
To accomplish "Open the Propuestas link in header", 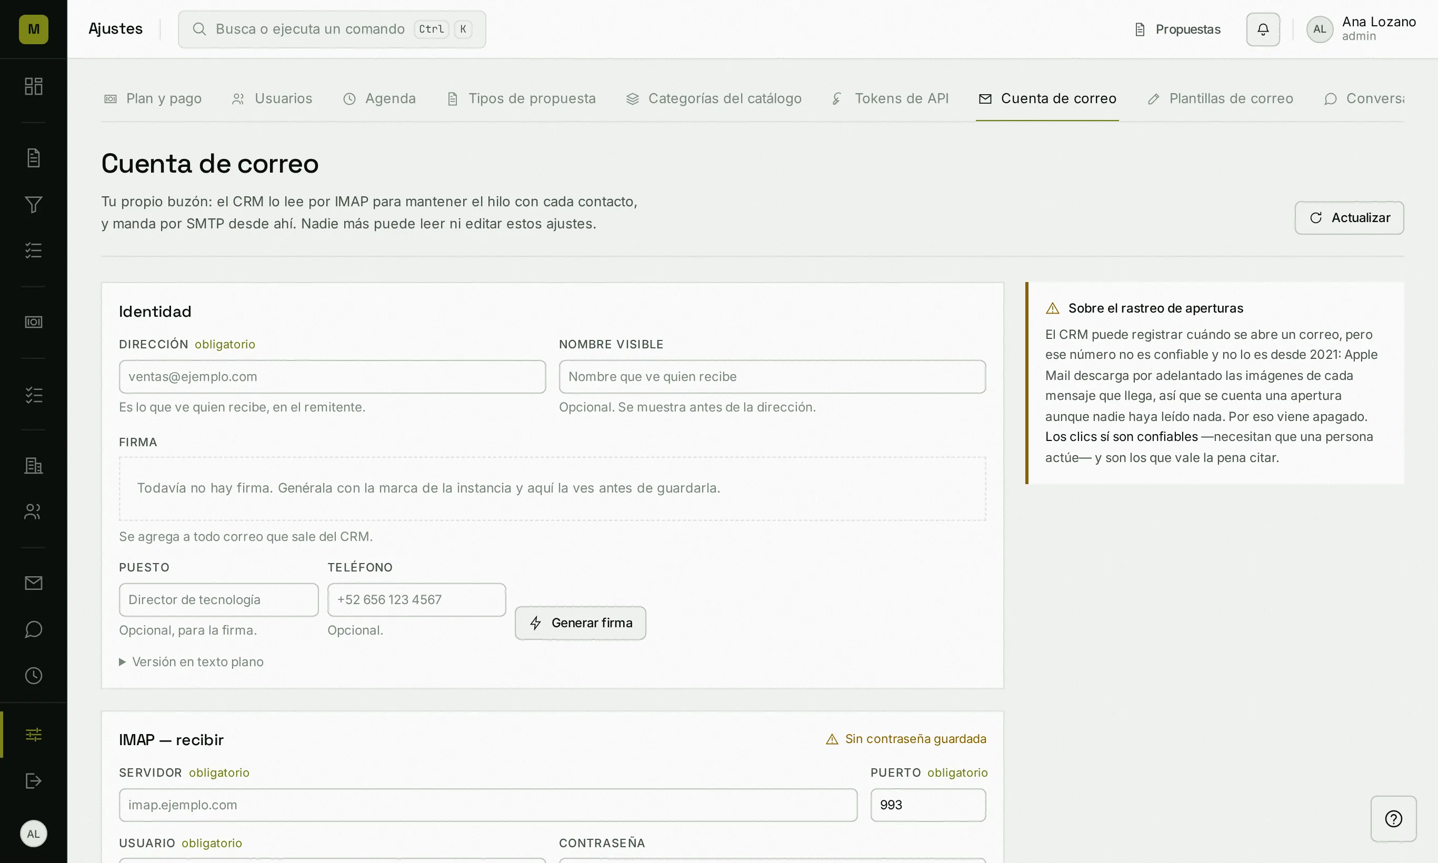I will pos(1177,29).
